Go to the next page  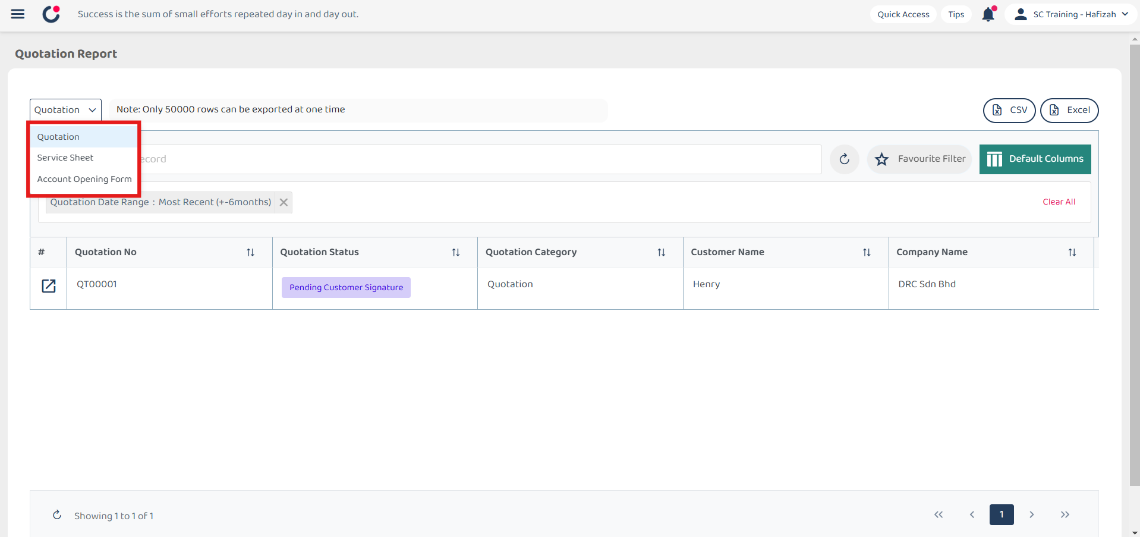pos(1032,515)
